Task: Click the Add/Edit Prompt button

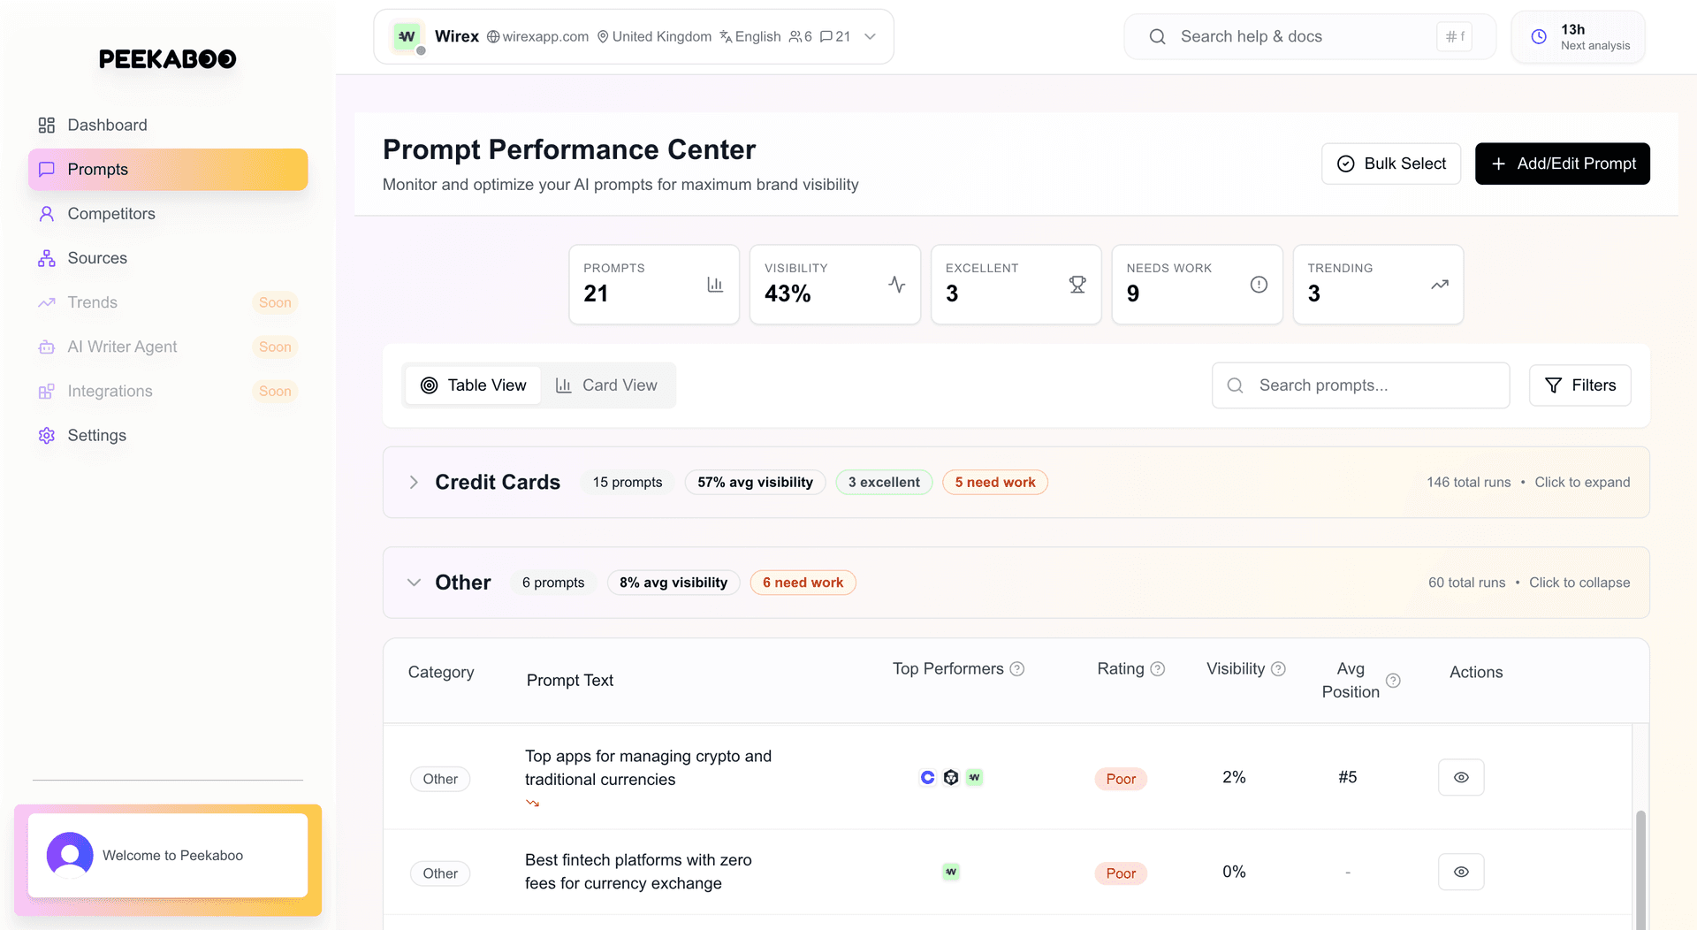Action: [x=1563, y=164]
